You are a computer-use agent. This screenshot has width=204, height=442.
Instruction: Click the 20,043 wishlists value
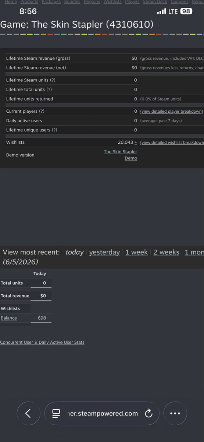tap(125, 142)
